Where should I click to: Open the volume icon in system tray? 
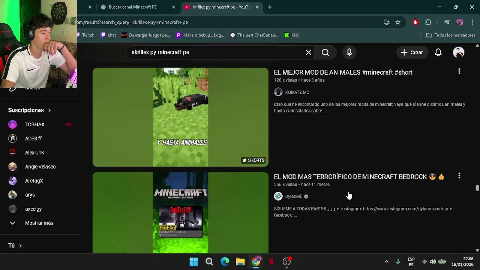(x=433, y=262)
